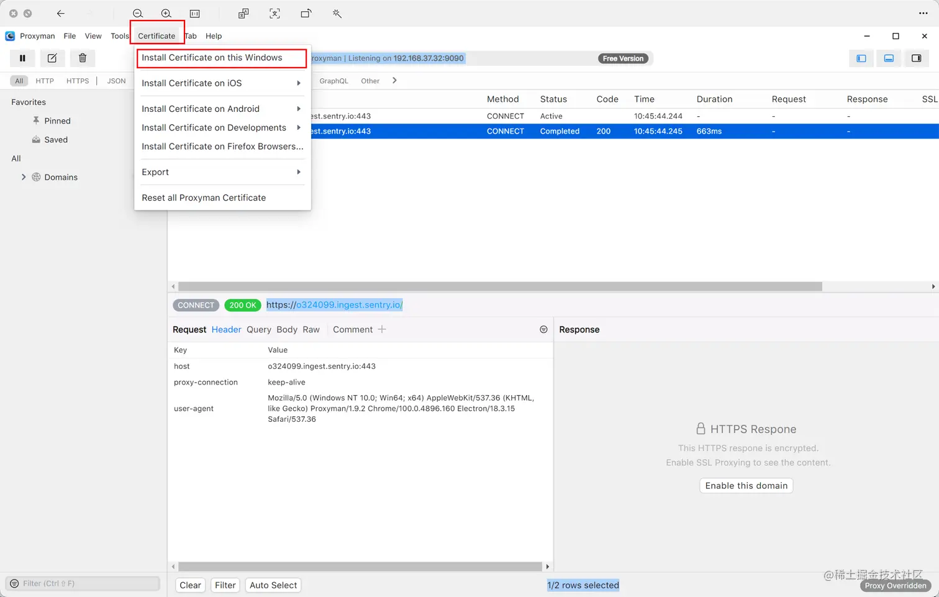939x597 pixels.
Task: Filter traffic by All
Action: tap(19, 81)
